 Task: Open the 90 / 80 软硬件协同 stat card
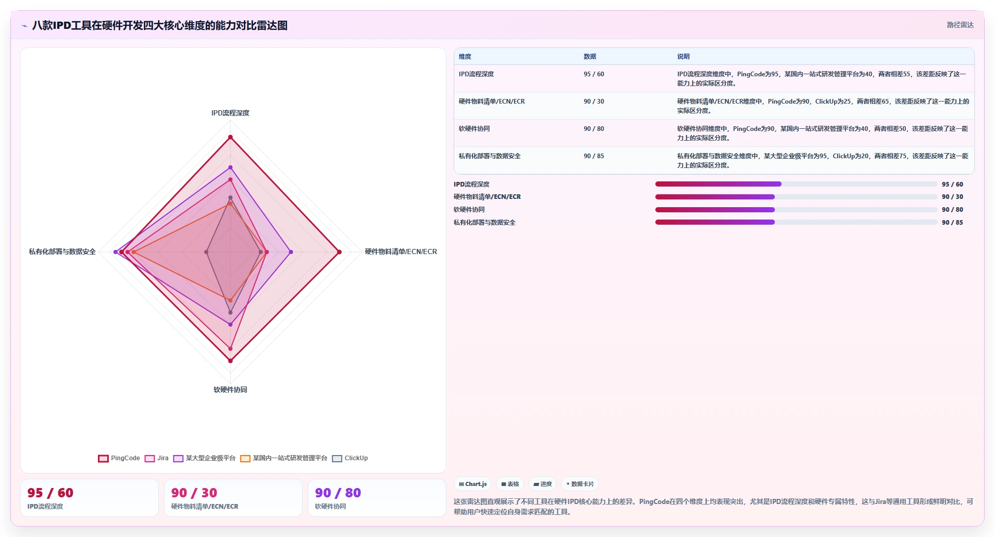pyautogui.click(x=377, y=498)
